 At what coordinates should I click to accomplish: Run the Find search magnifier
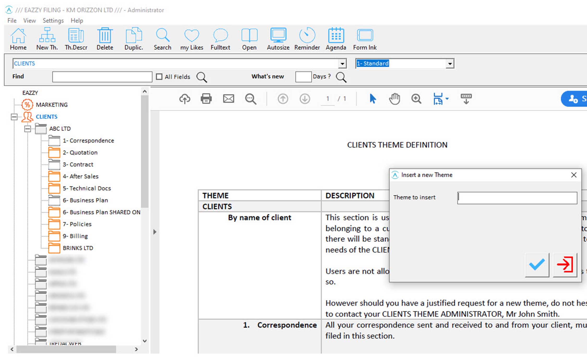[x=202, y=77]
